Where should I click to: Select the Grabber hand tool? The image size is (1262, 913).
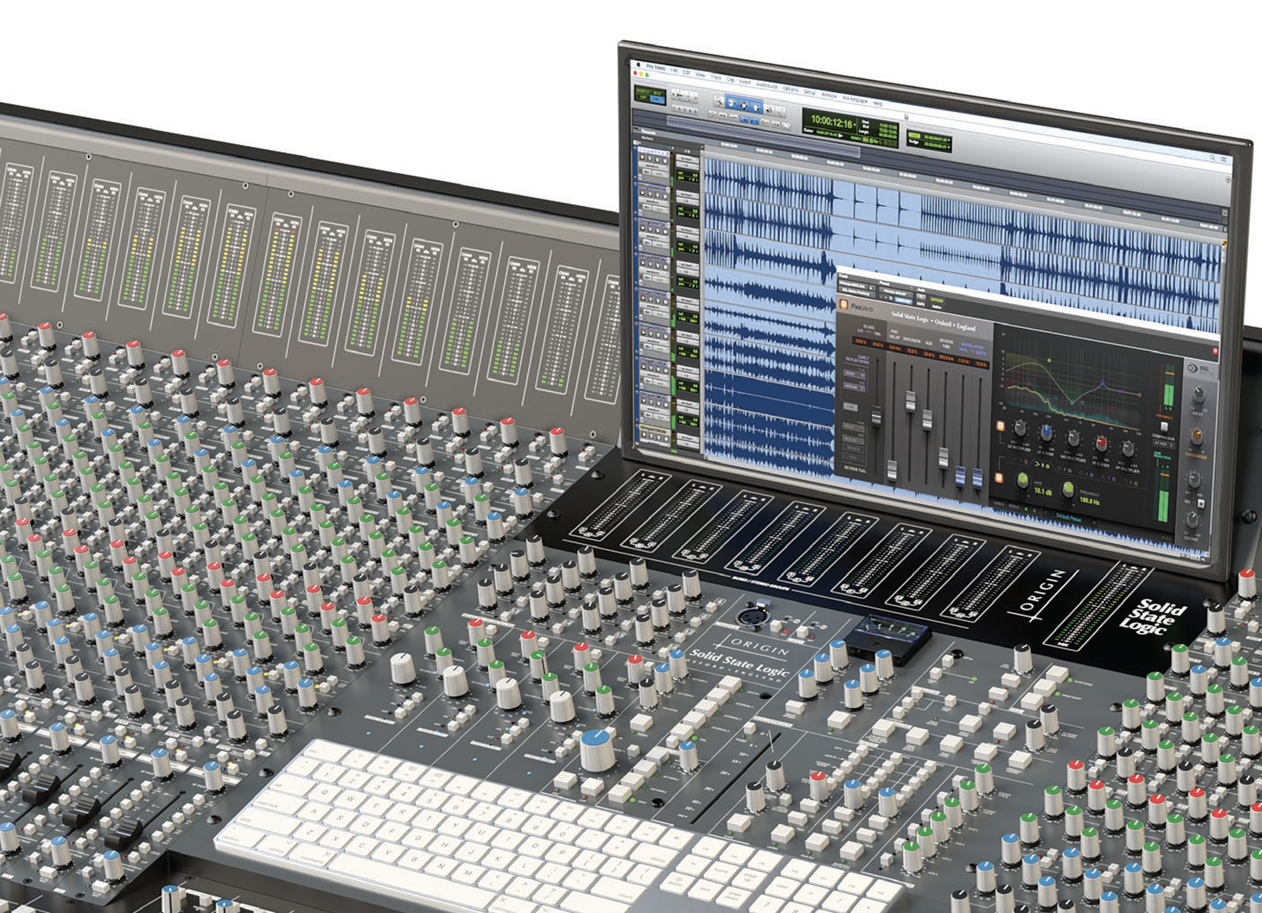tap(756, 107)
